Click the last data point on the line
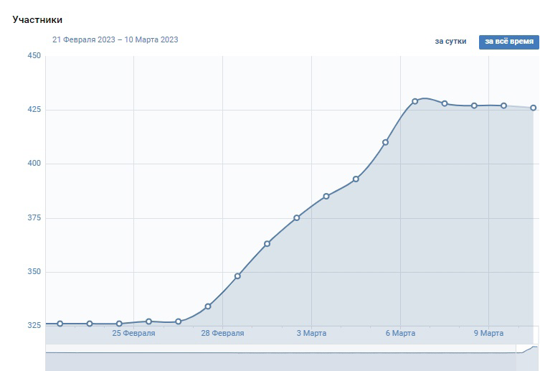The width and height of the screenshot is (540, 371). pyautogui.click(x=533, y=108)
